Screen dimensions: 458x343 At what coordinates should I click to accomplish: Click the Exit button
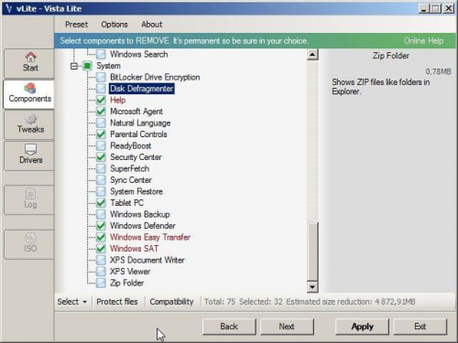pos(420,327)
